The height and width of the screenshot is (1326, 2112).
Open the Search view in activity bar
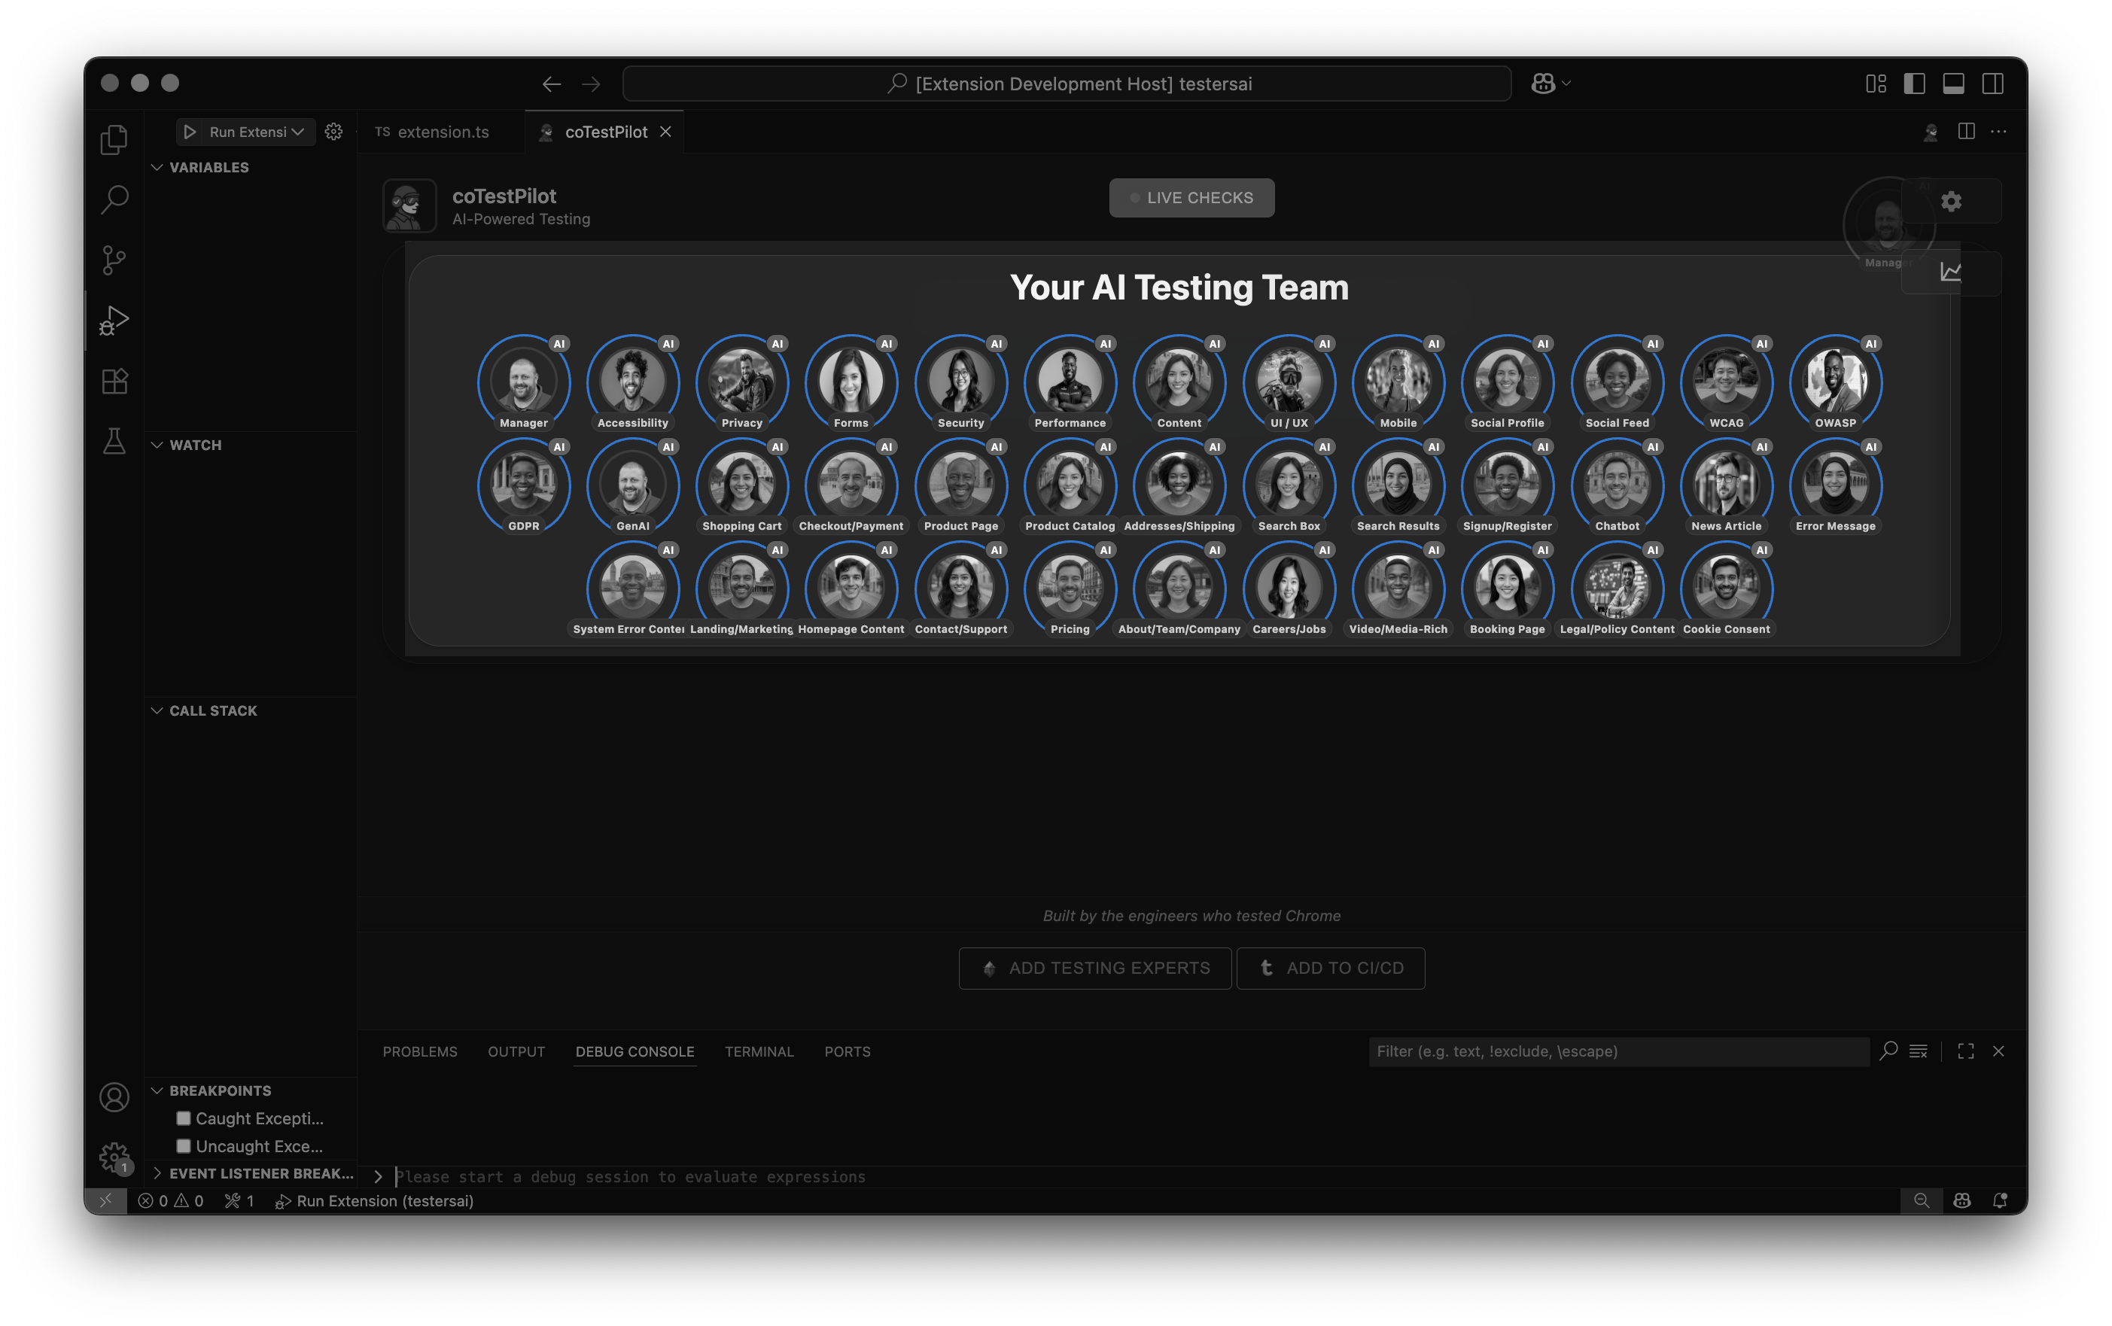114,199
